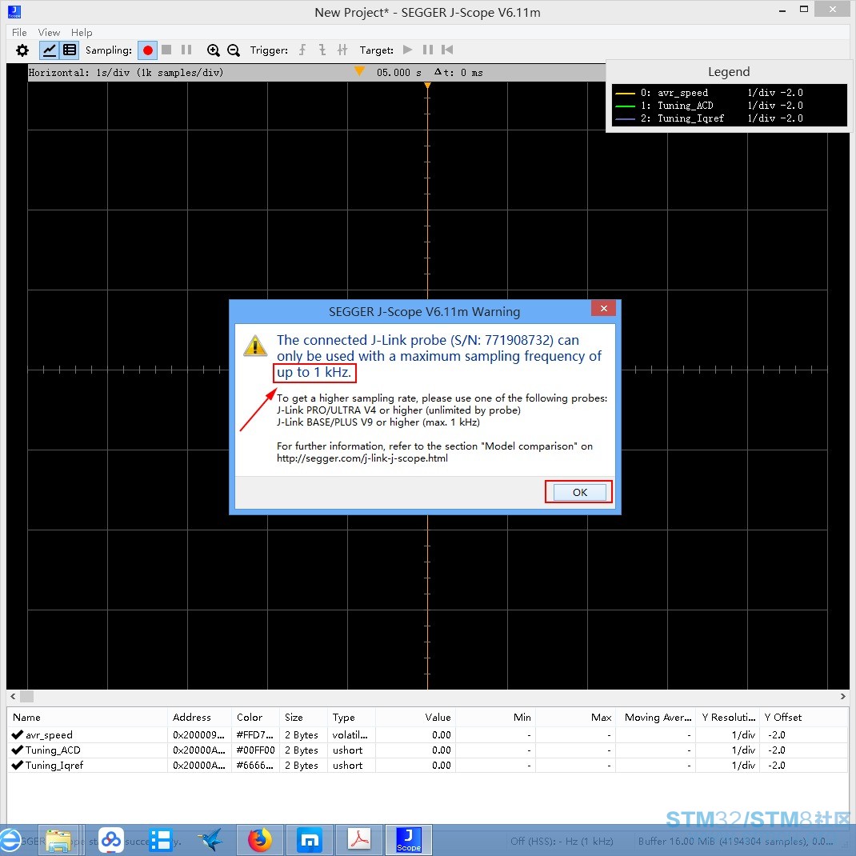Click the J-Scope taskbar icon
This screenshot has width=856, height=856.
click(x=409, y=840)
